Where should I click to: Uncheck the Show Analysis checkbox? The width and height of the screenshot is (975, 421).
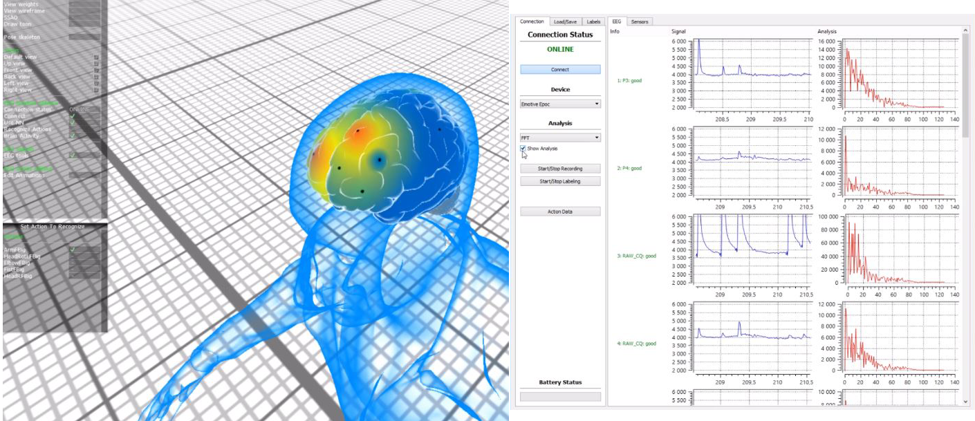pos(523,149)
